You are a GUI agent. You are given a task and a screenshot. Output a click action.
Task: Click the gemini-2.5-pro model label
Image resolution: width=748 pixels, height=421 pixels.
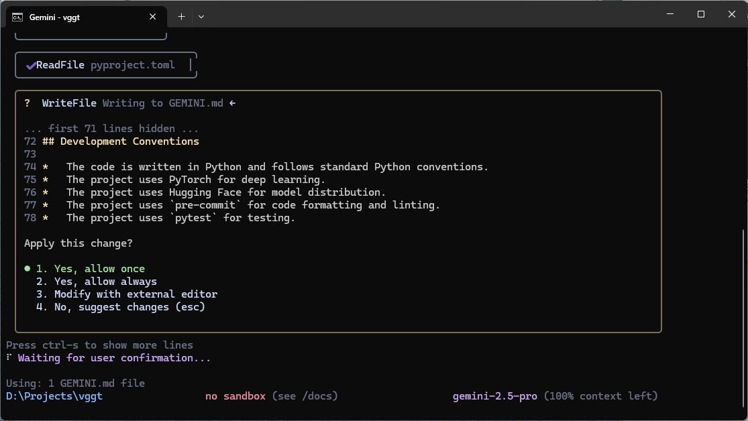pos(494,396)
